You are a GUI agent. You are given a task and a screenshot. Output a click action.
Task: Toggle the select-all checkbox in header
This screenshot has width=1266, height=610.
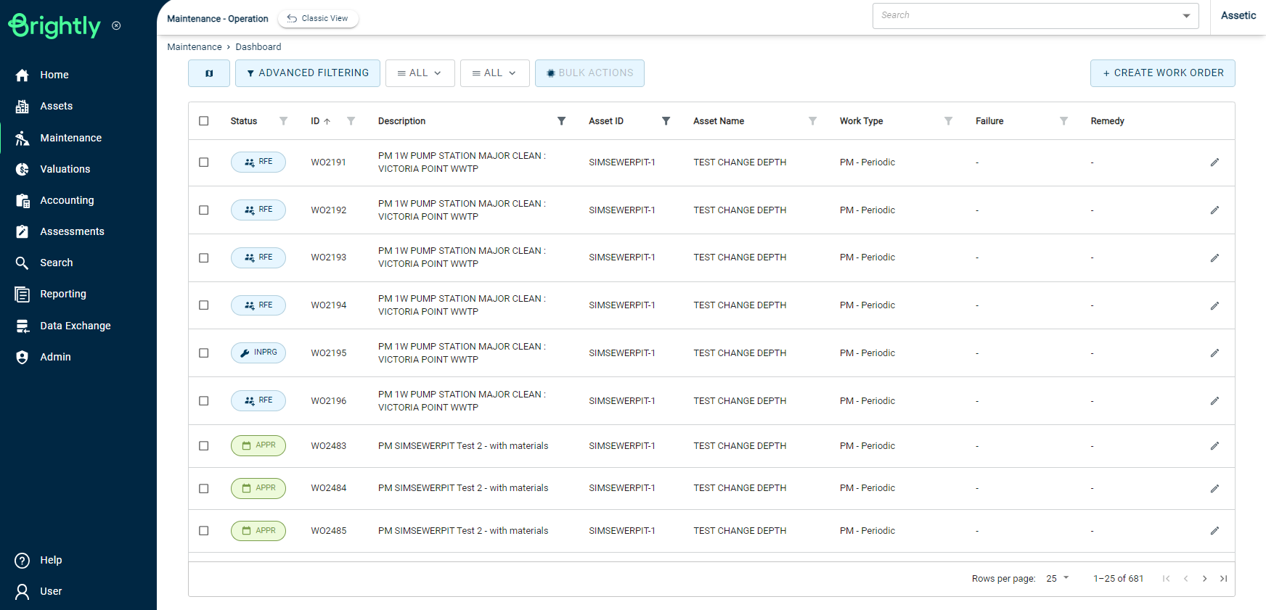pyautogui.click(x=204, y=121)
